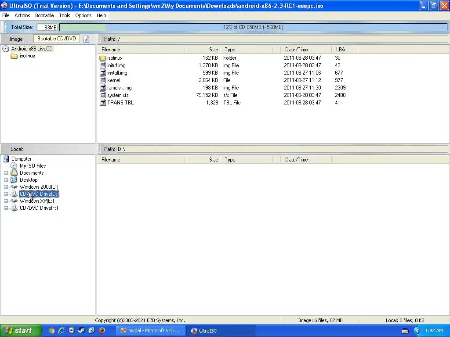Viewport: 450px width, 337px height.
Task: Expand the CD/DVD Drive(F:) node
Action: pos(6,208)
